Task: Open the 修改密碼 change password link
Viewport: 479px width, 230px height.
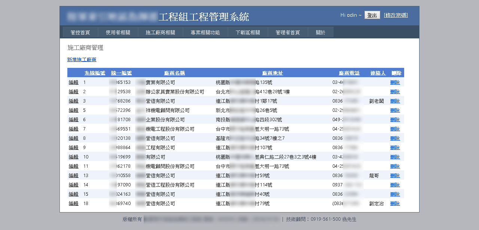Action: [x=396, y=15]
